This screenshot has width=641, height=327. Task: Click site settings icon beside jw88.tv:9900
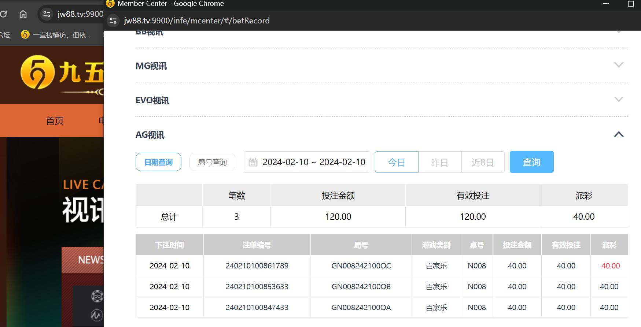47,14
